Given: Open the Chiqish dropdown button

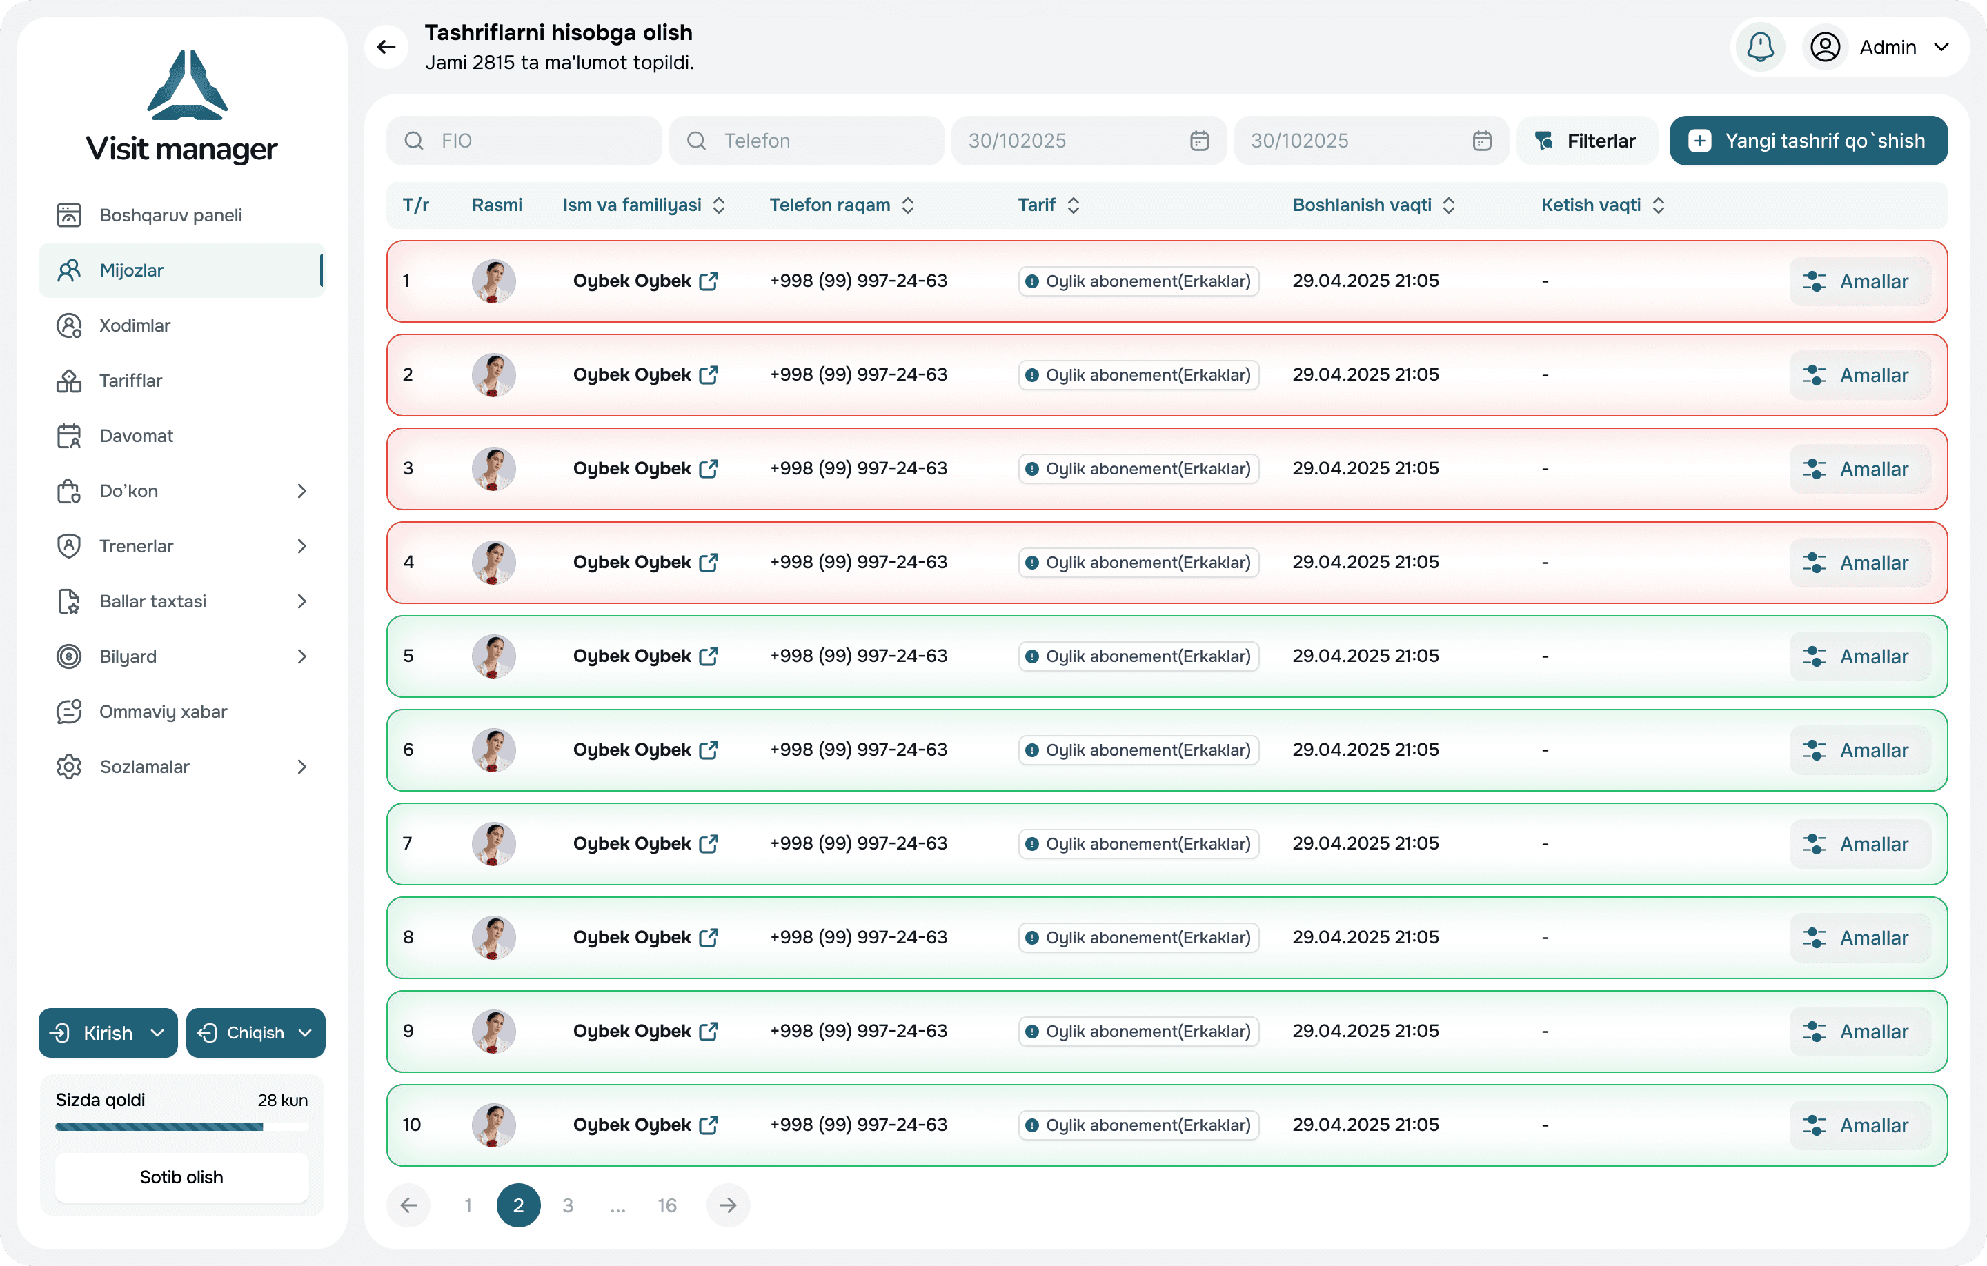Looking at the screenshot, I should pos(256,1033).
